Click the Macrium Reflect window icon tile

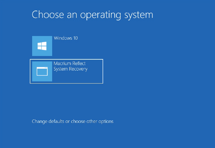(42, 71)
